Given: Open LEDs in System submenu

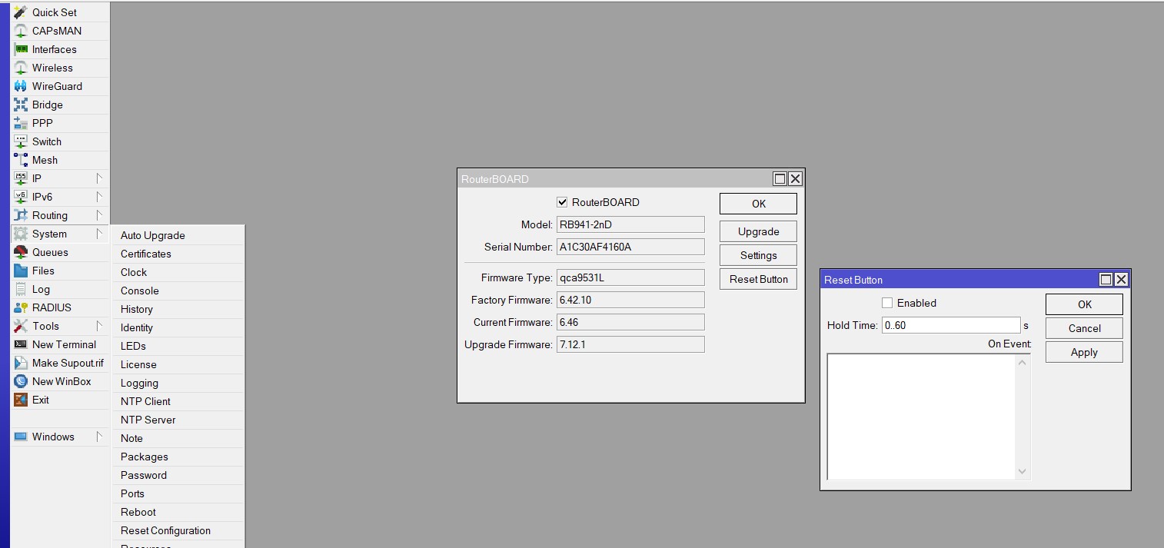Looking at the screenshot, I should [178, 346].
